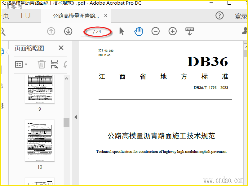248x186 pixels.
Task: Rotate pages with the rotate icon
Action: [x=65, y=64]
